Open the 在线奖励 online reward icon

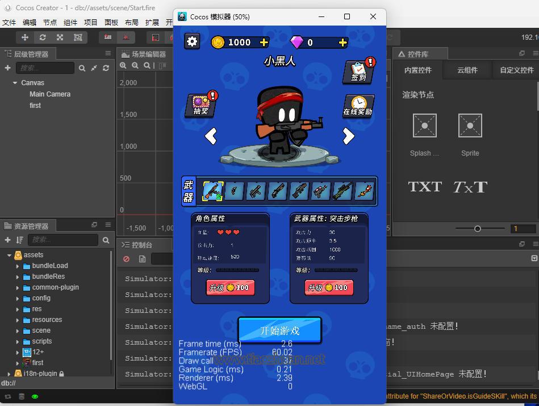358,106
